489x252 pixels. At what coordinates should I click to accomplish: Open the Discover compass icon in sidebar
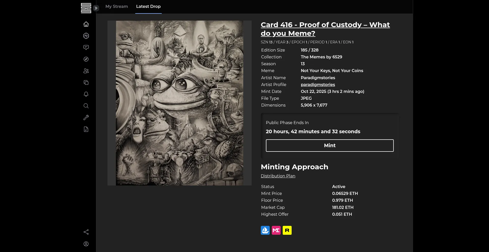click(x=86, y=59)
